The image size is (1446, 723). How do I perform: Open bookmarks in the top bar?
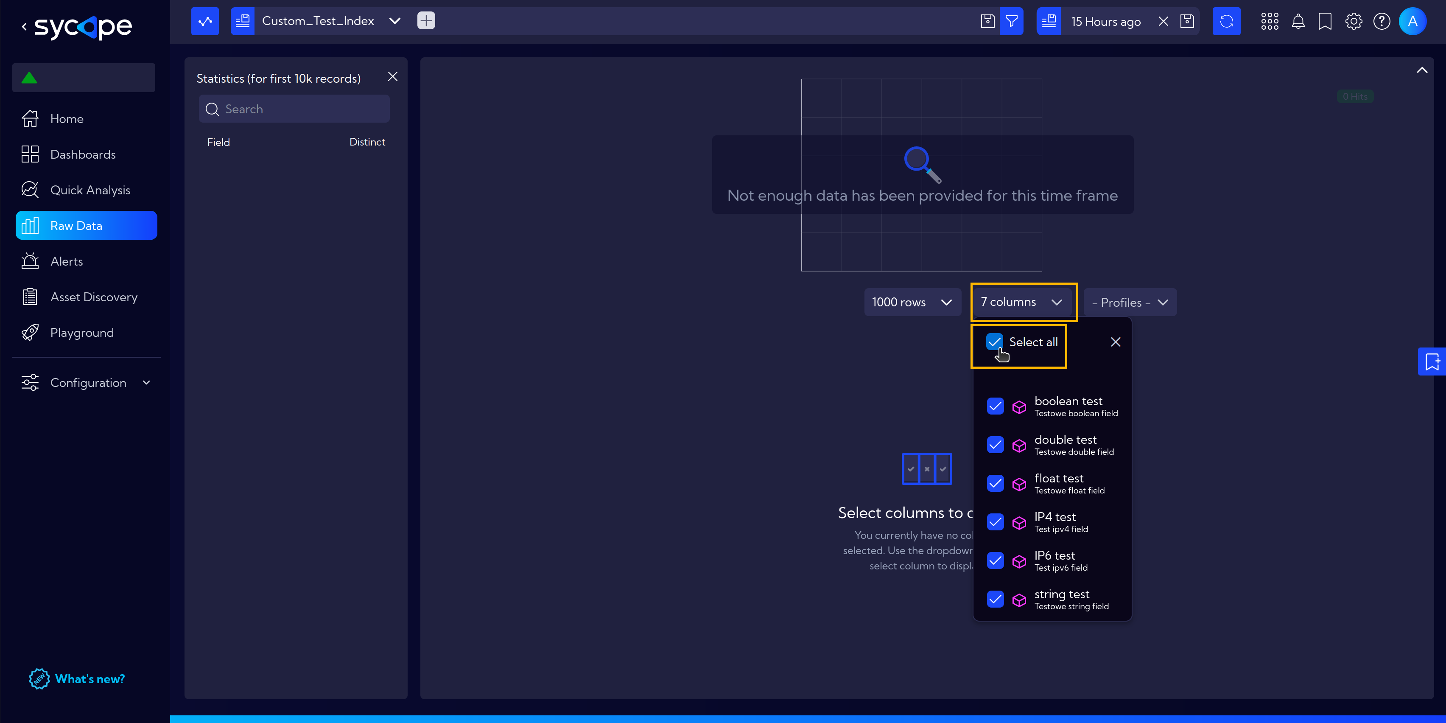[x=1325, y=21]
